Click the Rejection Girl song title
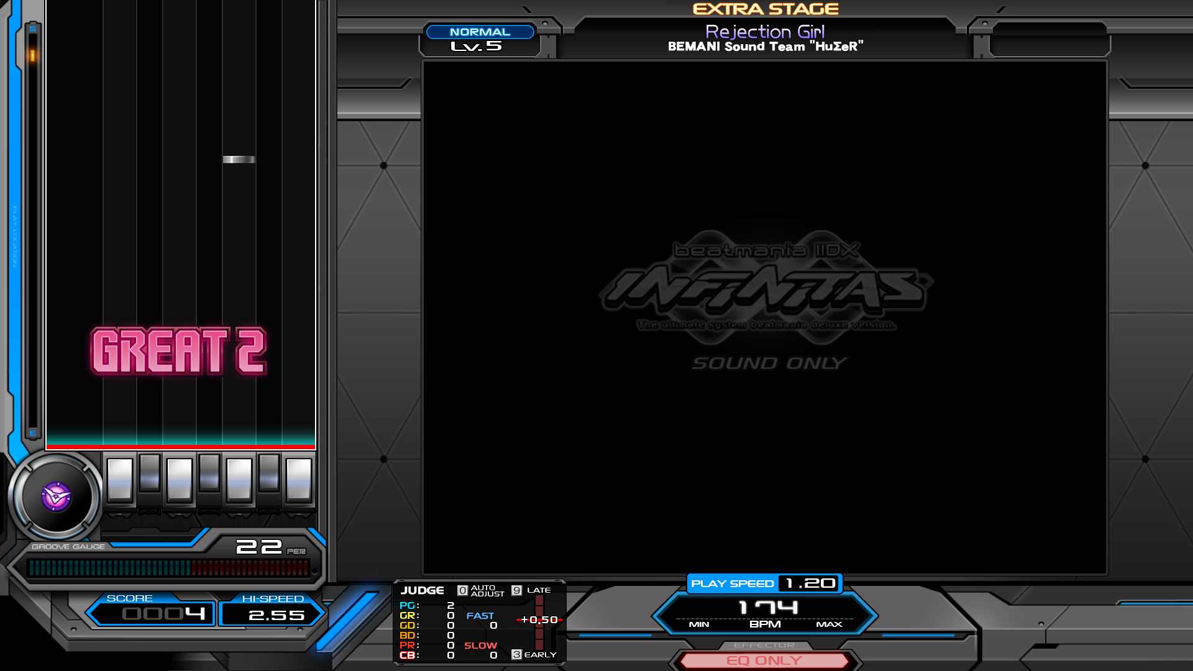This screenshot has height=671, width=1193. pyautogui.click(x=766, y=32)
